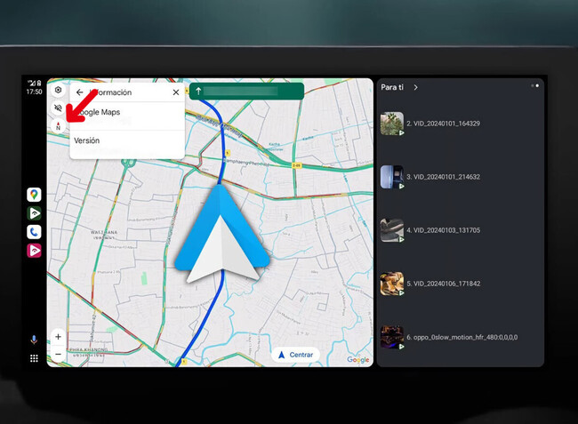Open map settings gear
Screen dimensions: 578x424
point(58,90)
